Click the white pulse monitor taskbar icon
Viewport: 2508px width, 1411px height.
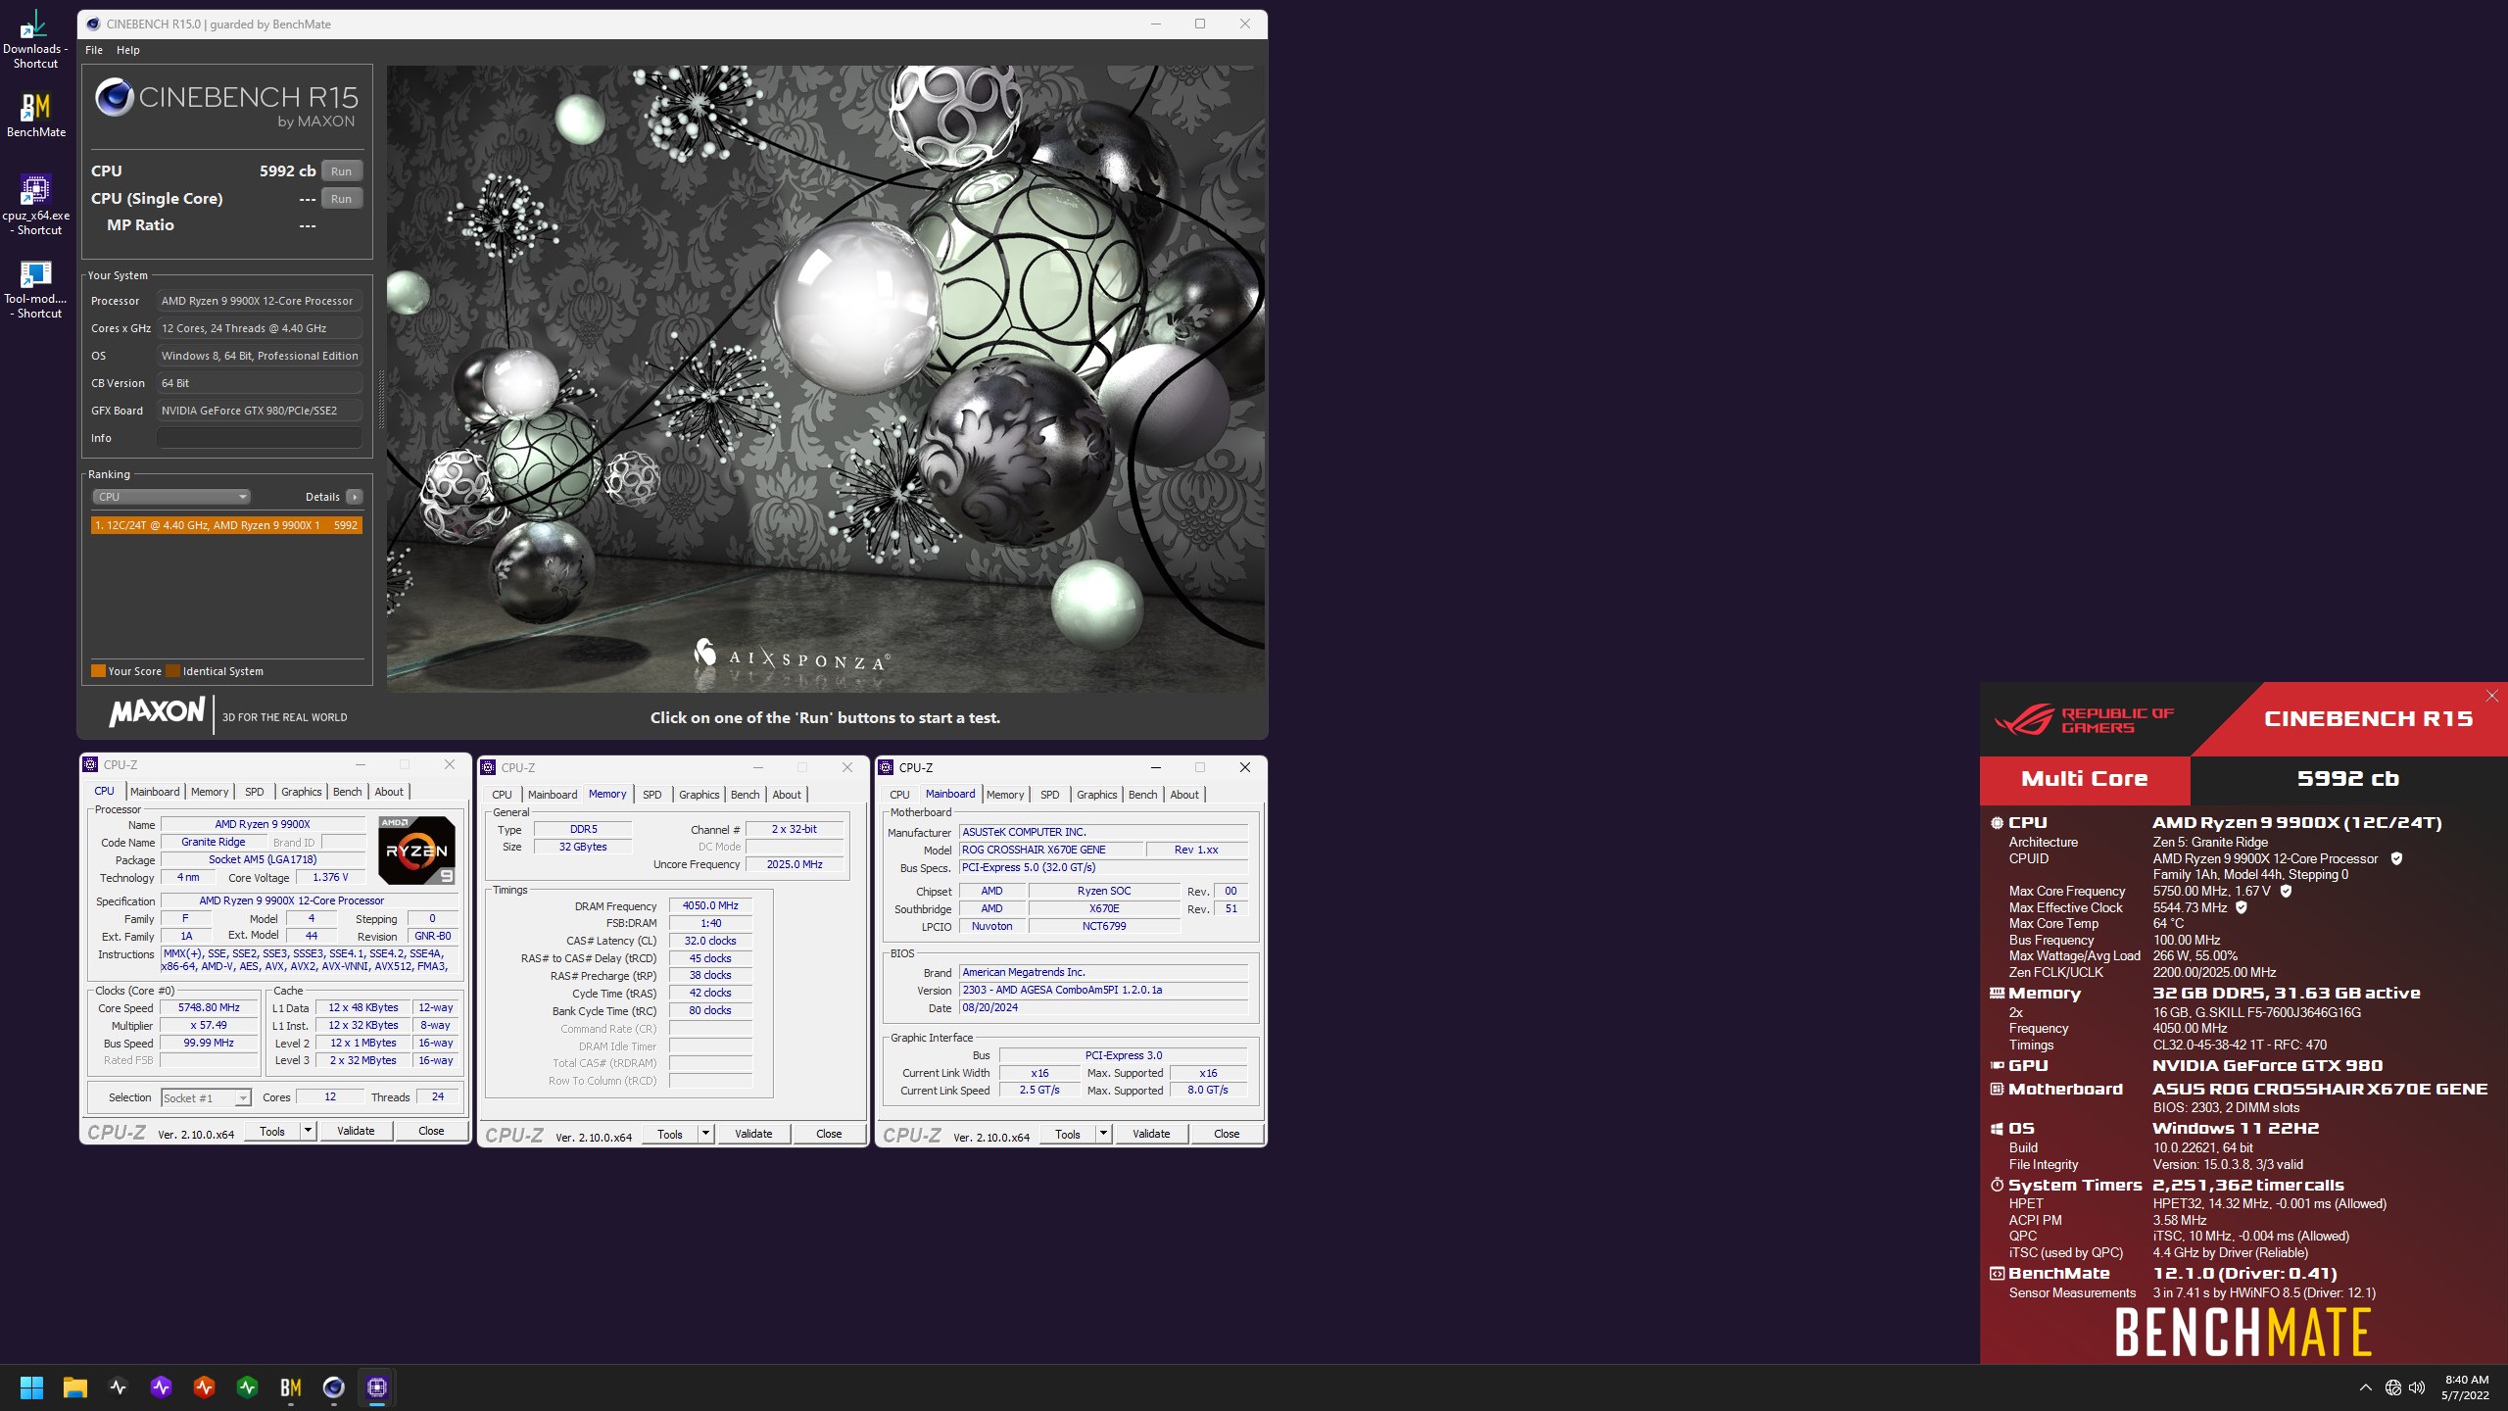(119, 1387)
